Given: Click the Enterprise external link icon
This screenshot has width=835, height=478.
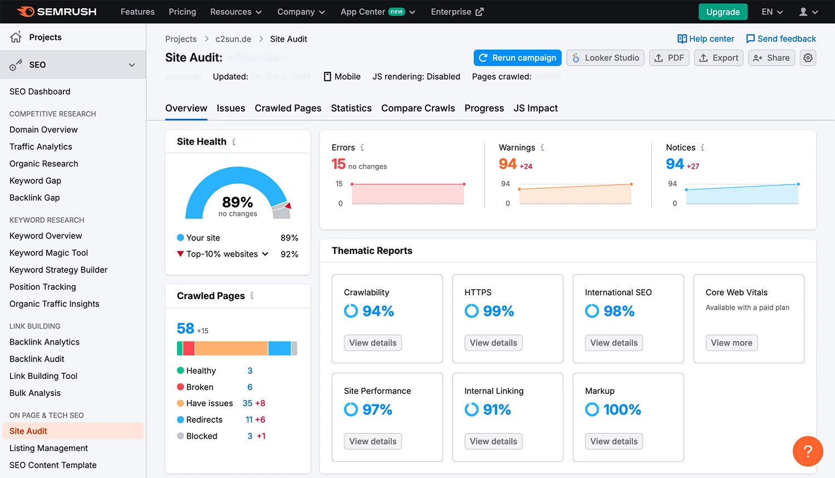Looking at the screenshot, I should [x=479, y=12].
